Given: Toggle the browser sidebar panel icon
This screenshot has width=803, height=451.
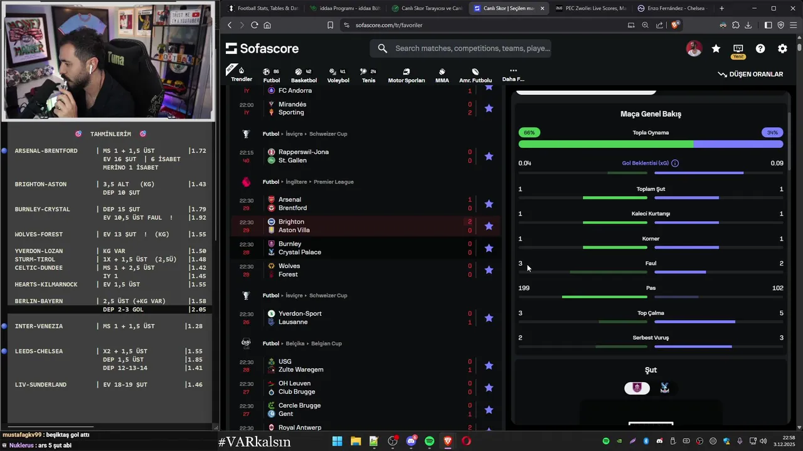Looking at the screenshot, I should pyautogui.click(x=768, y=25).
